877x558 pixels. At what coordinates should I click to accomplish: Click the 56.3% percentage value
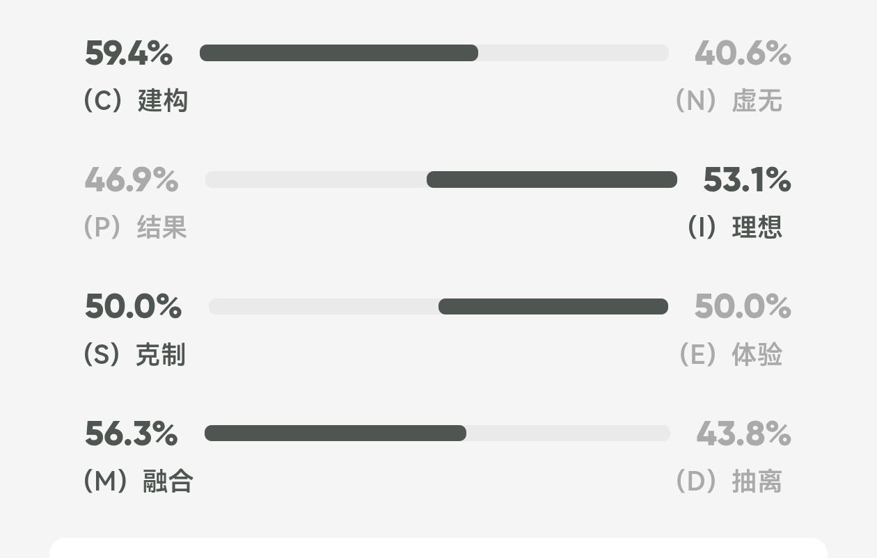pos(131,434)
